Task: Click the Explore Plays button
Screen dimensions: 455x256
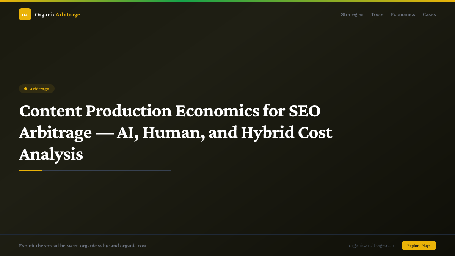Action: pyautogui.click(x=419, y=245)
